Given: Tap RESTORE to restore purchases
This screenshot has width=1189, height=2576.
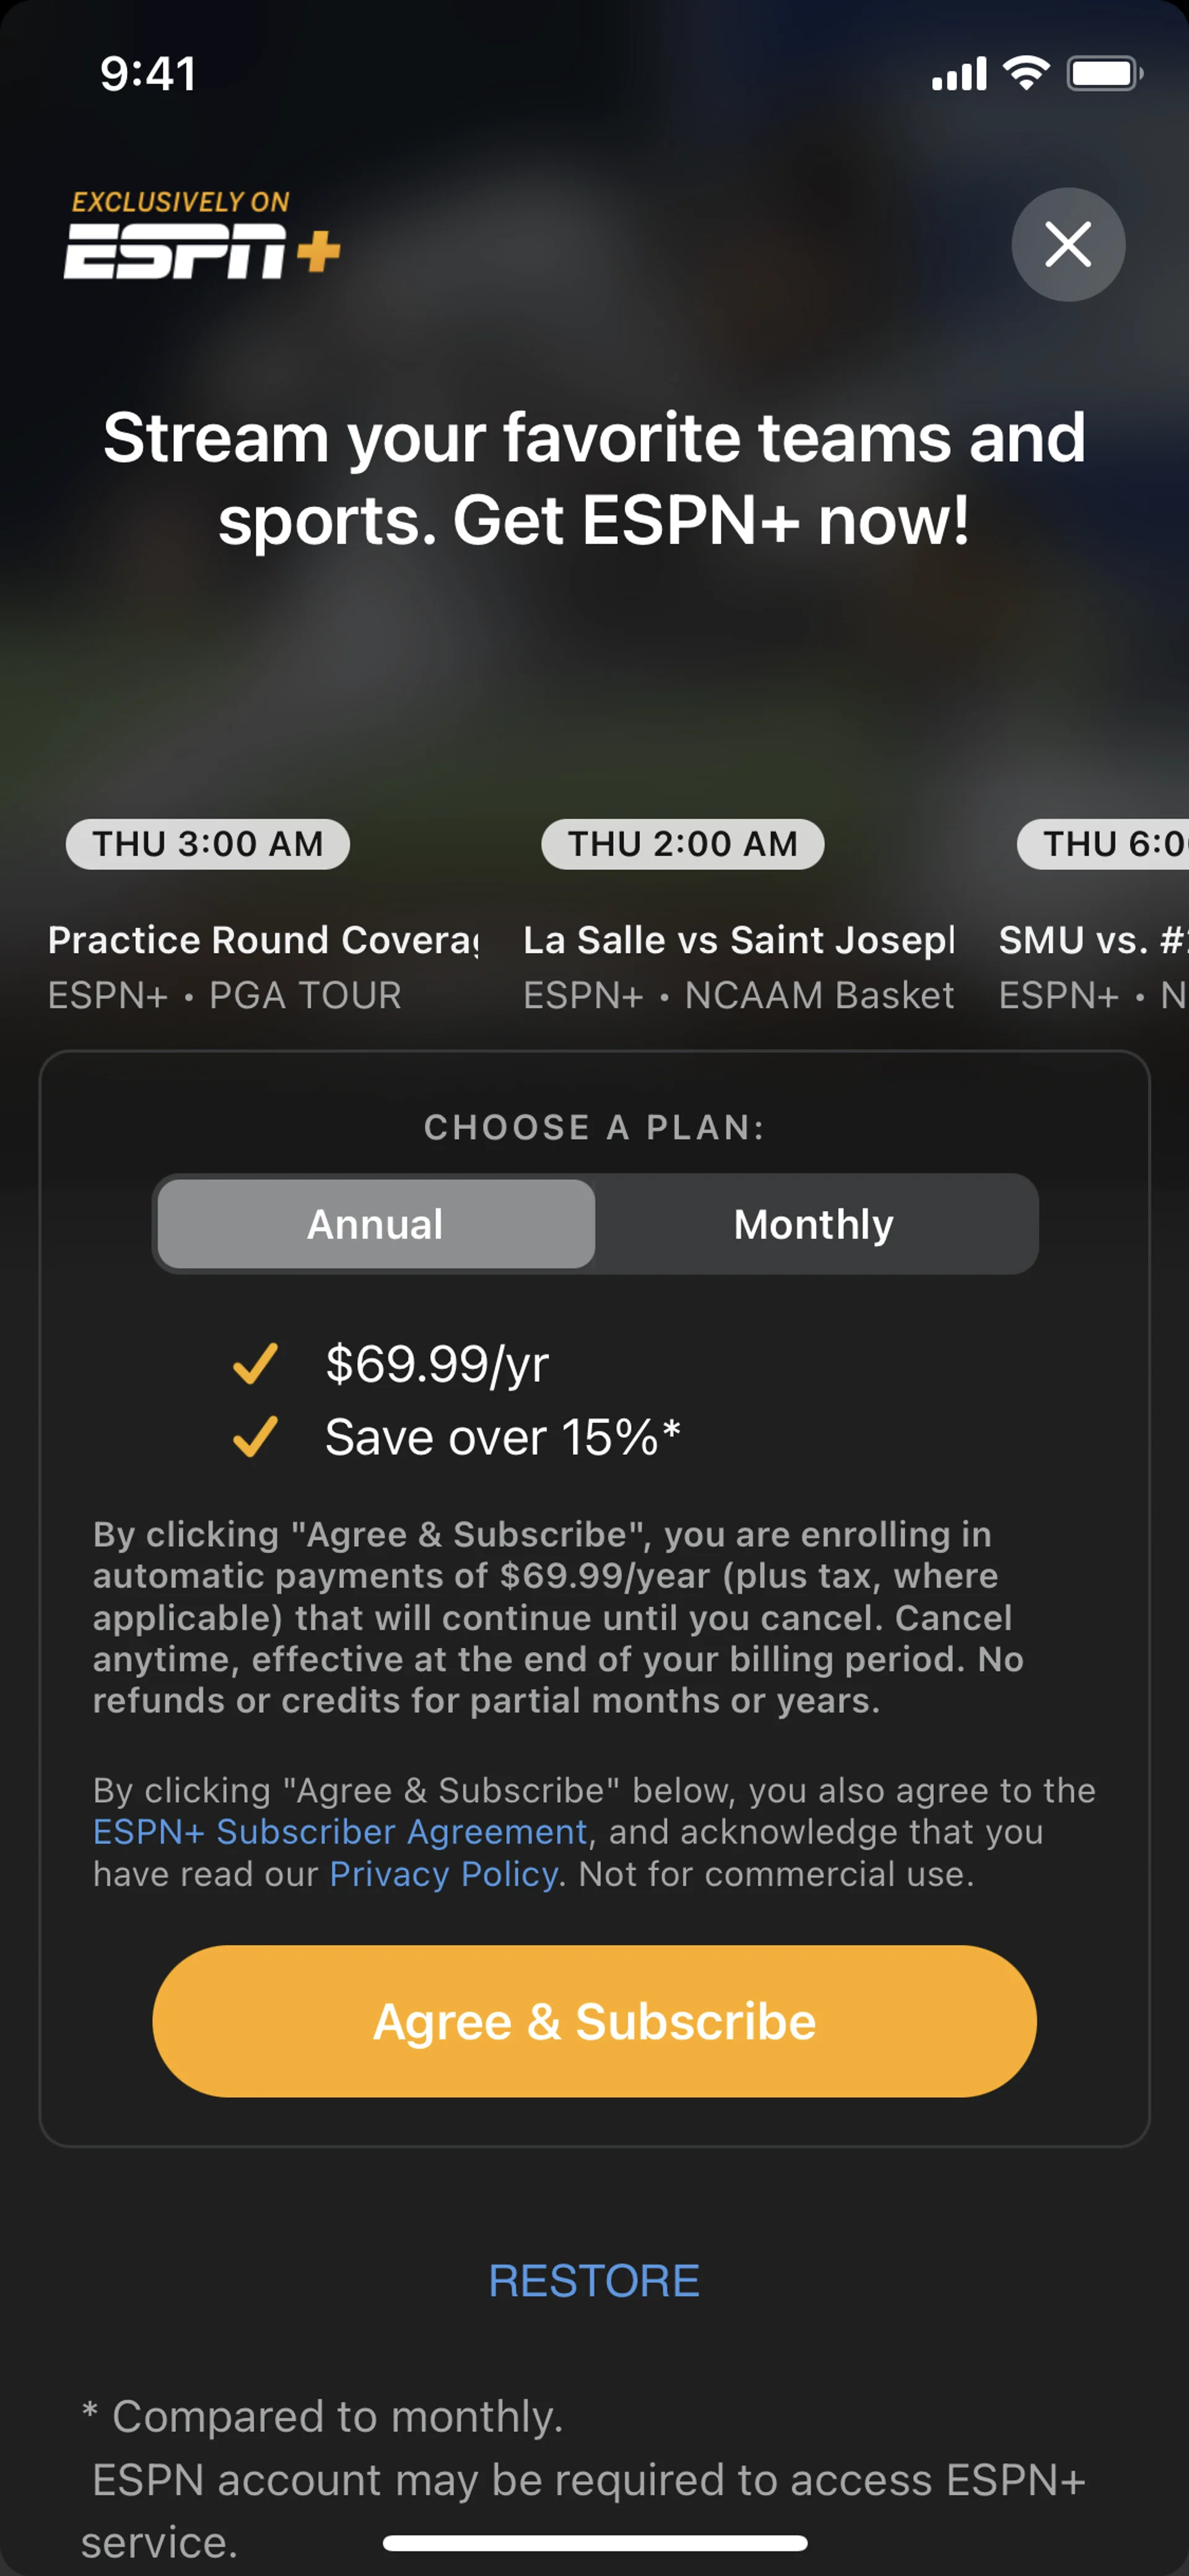Looking at the screenshot, I should (x=594, y=2281).
